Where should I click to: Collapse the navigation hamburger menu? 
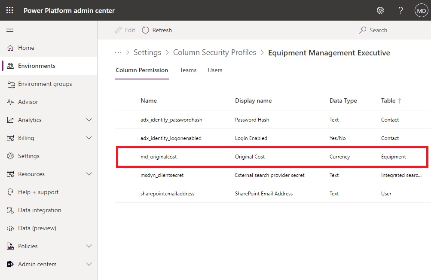[10, 30]
